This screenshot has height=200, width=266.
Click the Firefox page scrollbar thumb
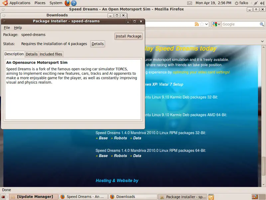[x=263, y=166]
